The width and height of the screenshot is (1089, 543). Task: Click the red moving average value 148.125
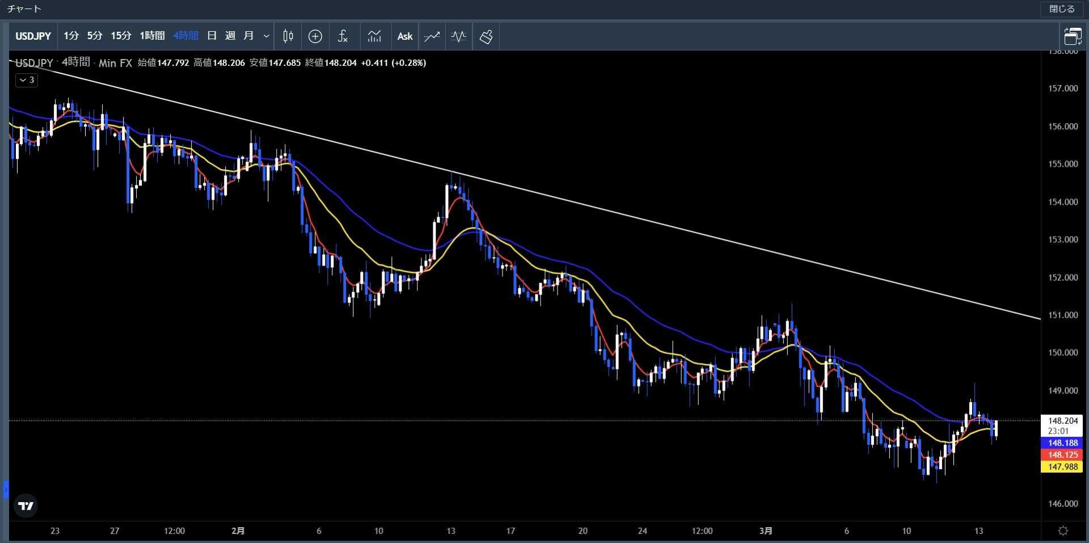pos(1062,455)
